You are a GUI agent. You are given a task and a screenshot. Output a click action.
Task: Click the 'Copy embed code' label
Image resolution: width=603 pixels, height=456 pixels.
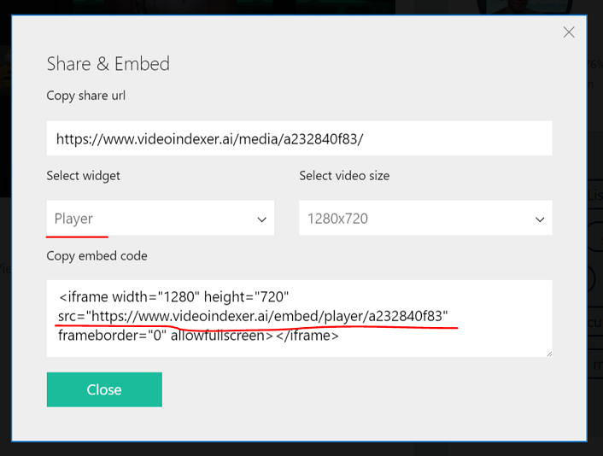pyautogui.click(x=97, y=256)
